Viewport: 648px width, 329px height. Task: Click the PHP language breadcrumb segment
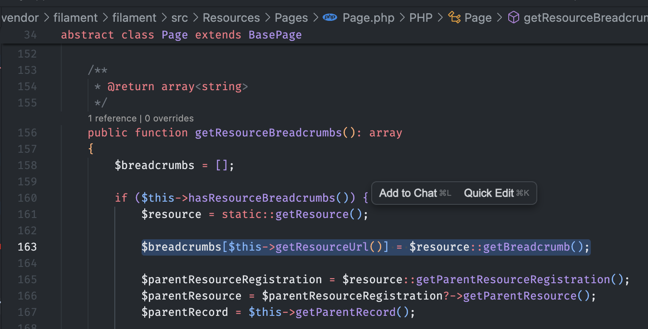(421, 18)
